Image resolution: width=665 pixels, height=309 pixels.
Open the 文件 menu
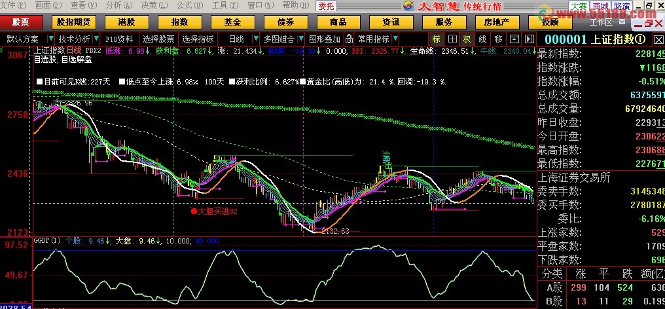pos(13,5)
